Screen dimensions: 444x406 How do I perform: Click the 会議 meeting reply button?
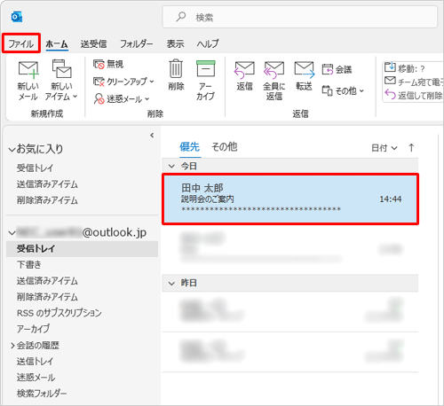pos(337,70)
